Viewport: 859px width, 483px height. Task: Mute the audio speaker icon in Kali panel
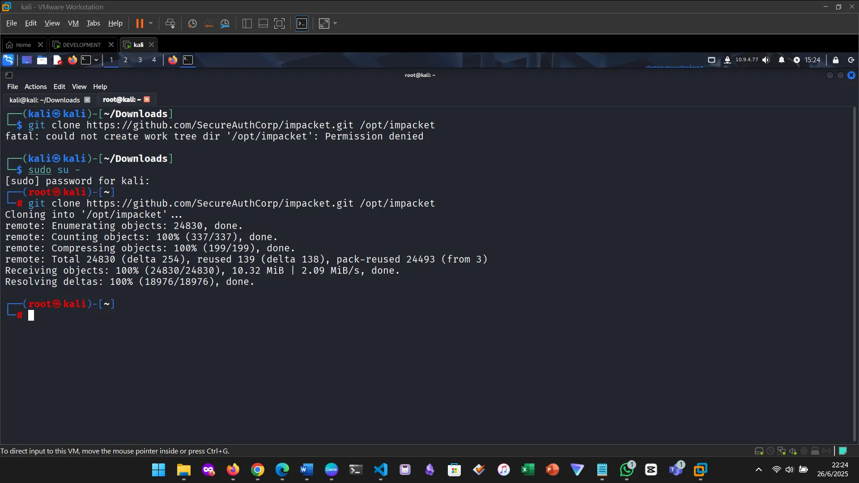click(x=766, y=60)
